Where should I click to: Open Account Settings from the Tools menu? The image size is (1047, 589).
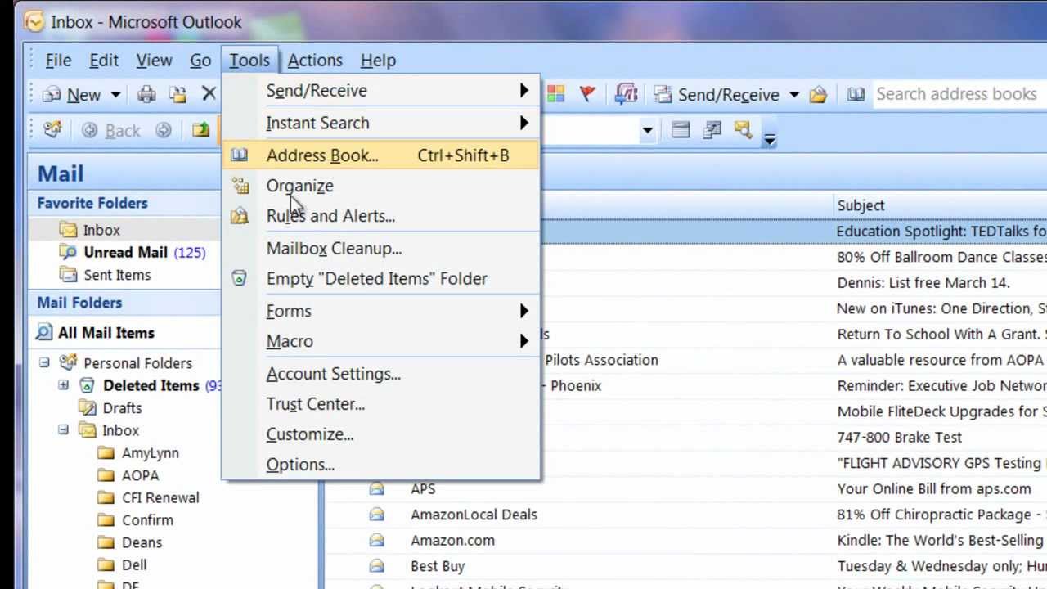tap(381, 374)
